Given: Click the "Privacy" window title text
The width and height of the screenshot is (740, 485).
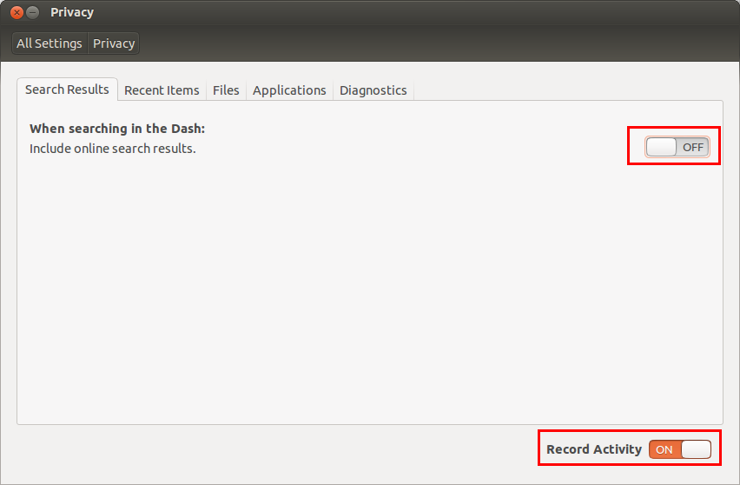Looking at the screenshot, I should coord(72,12).
